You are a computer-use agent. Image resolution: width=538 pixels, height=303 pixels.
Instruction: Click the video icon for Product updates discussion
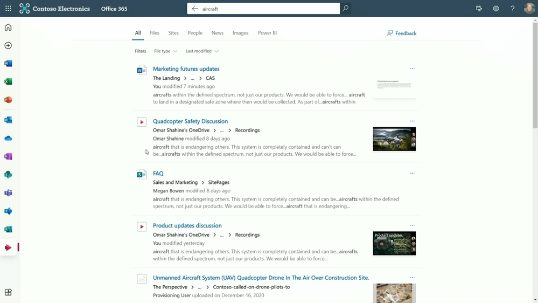pos(142,226)
